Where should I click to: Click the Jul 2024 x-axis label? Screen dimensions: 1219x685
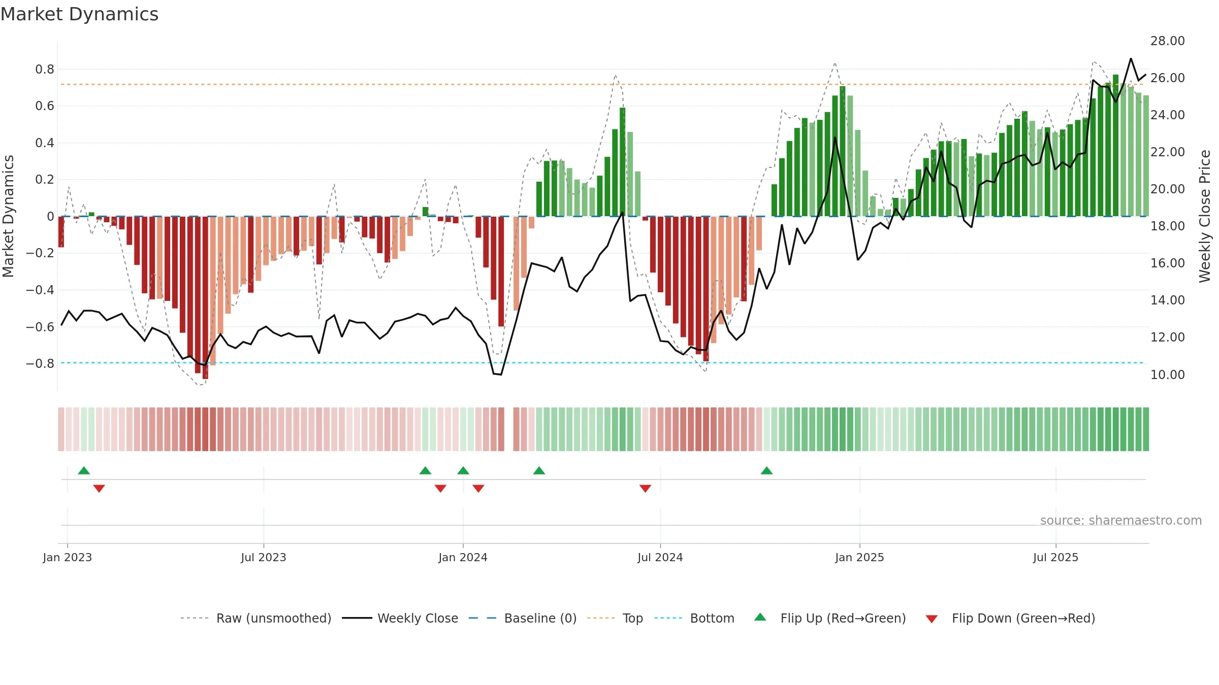660,557
